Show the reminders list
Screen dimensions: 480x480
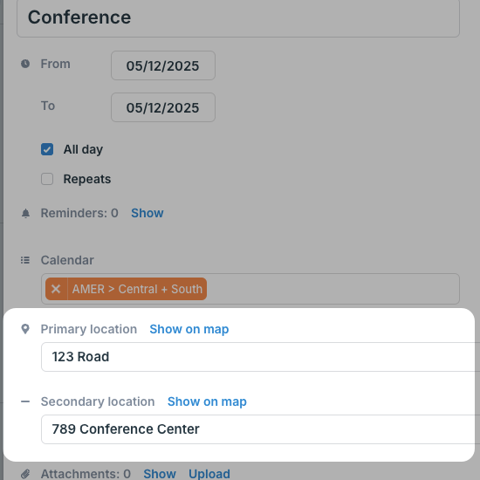click(x=147, y=213)
